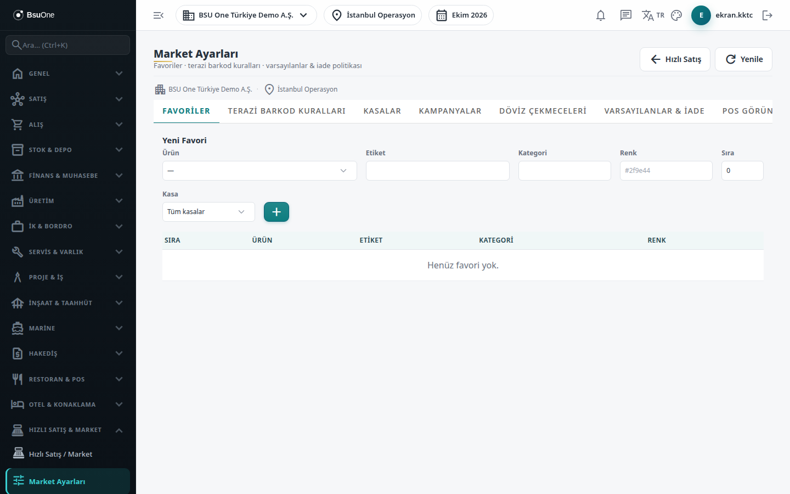
Task: Expand the ÜRETİM sidebar section
Action: click(68, 201)
